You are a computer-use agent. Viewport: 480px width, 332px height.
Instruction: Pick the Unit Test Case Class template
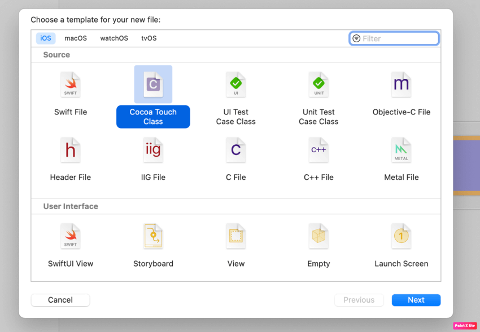318,85
